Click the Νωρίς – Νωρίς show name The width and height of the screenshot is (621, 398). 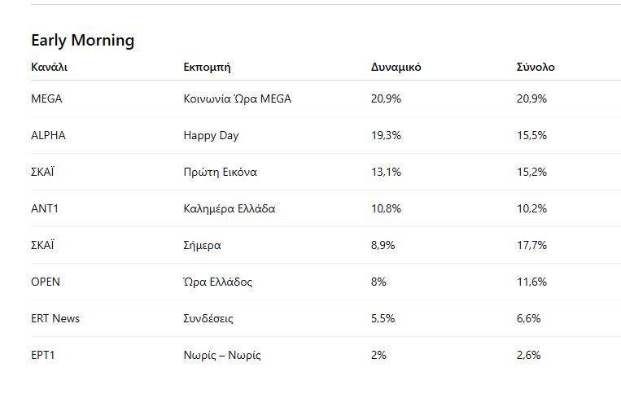222,355
